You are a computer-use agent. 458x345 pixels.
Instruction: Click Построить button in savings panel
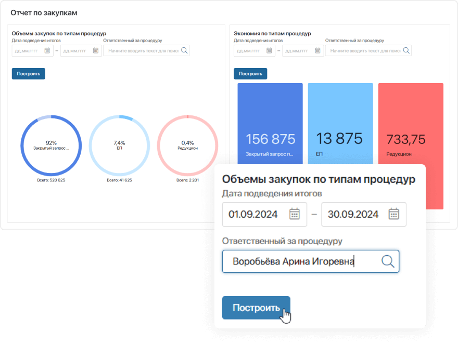click(250, 73)
